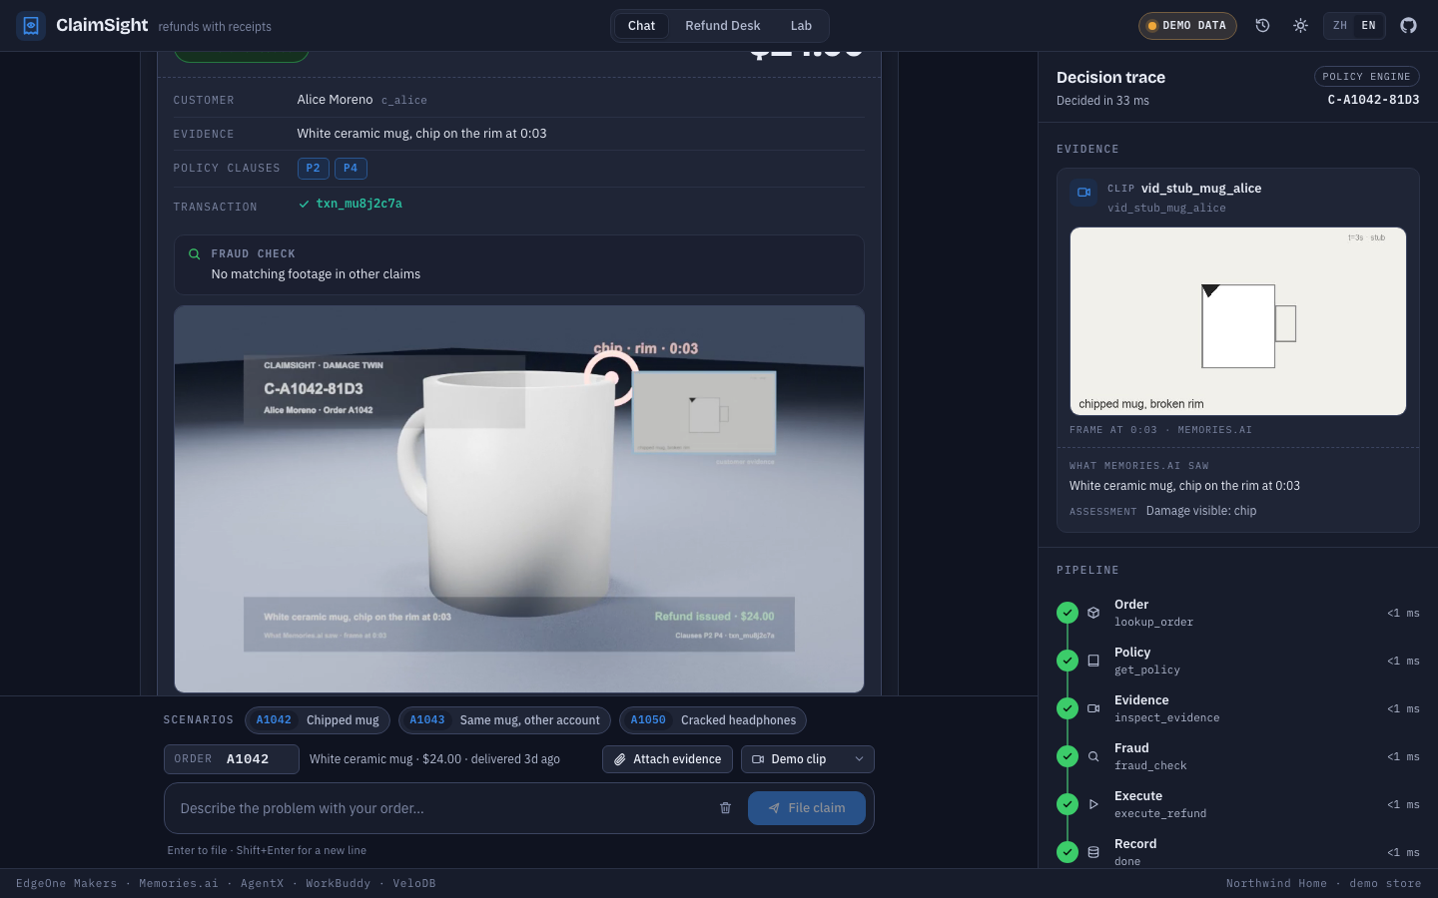Click the Policy step book icon
The image size is (1438, 898).
tap(1093, 661)
